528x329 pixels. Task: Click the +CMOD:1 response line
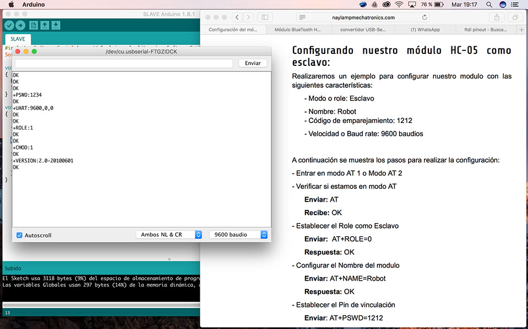point(23,148)
